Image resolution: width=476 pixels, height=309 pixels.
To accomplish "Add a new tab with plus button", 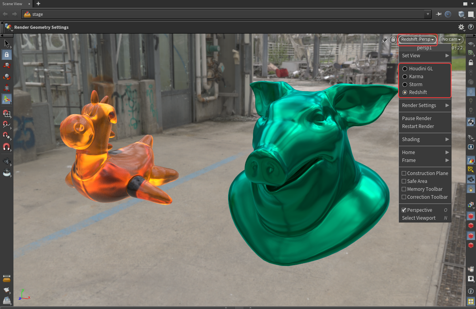I will [x=38, y=4].
